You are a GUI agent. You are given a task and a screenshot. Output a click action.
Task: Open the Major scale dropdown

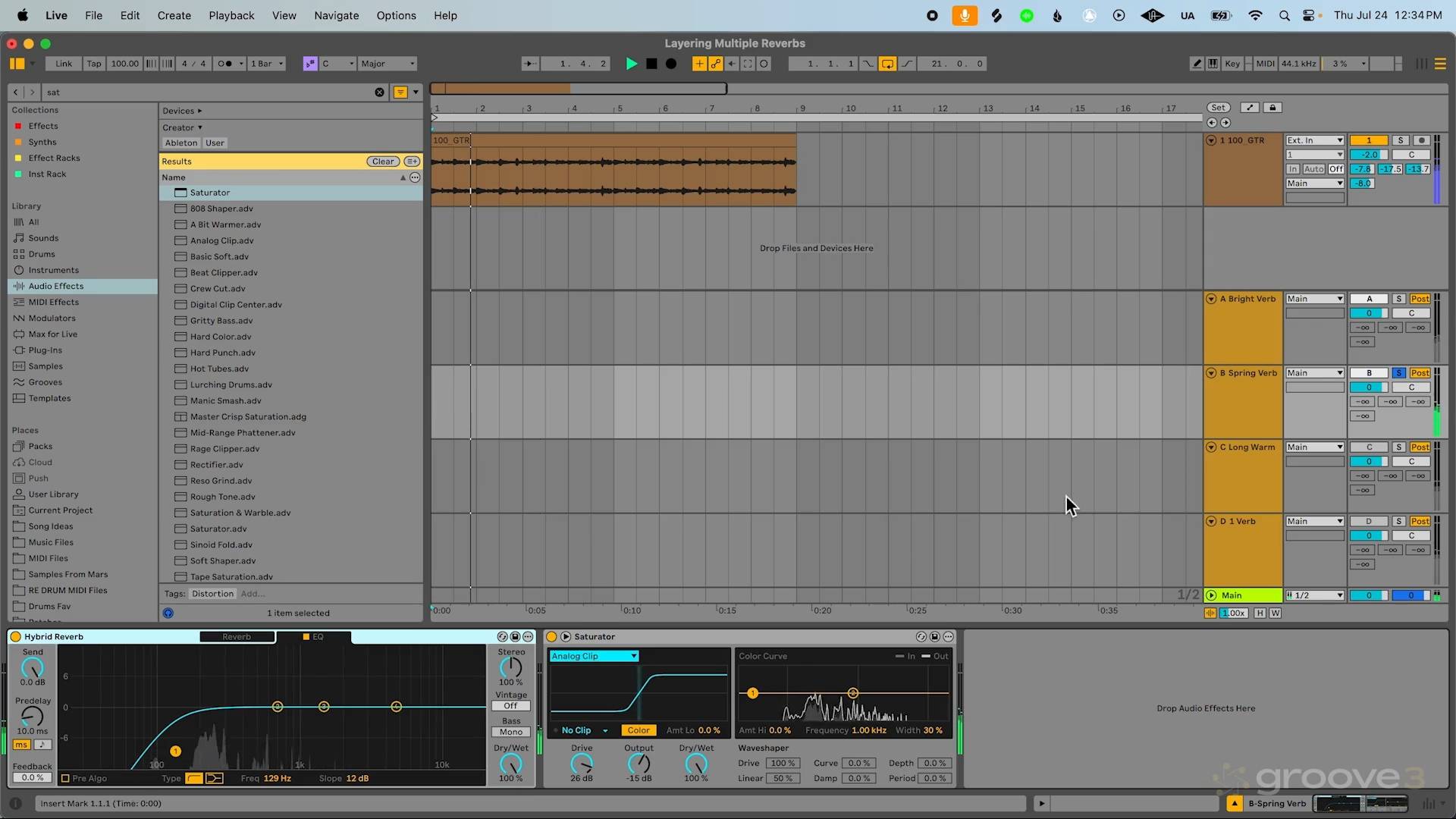388,64
